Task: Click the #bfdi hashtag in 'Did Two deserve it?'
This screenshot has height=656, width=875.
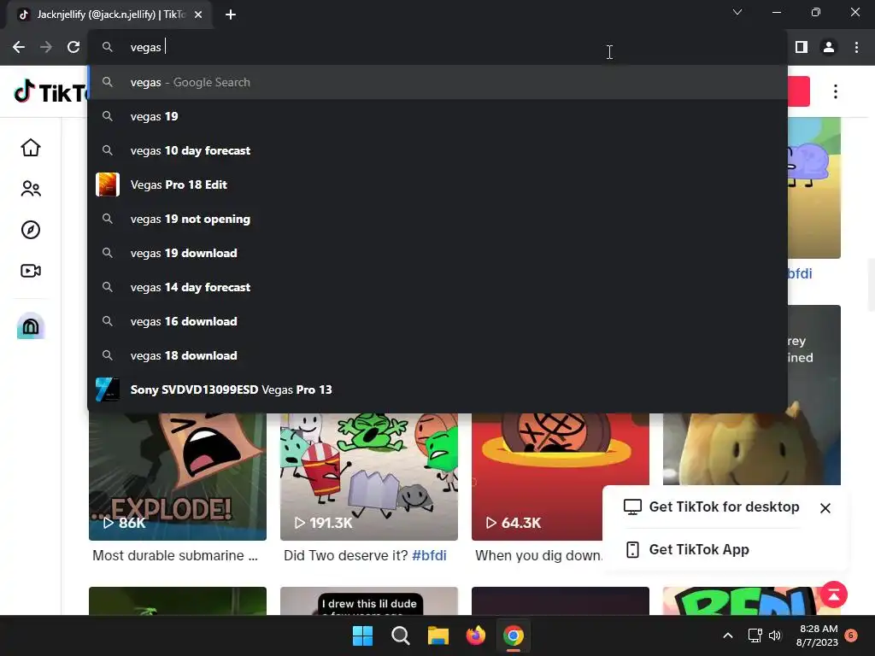Action: coord(429,555)
